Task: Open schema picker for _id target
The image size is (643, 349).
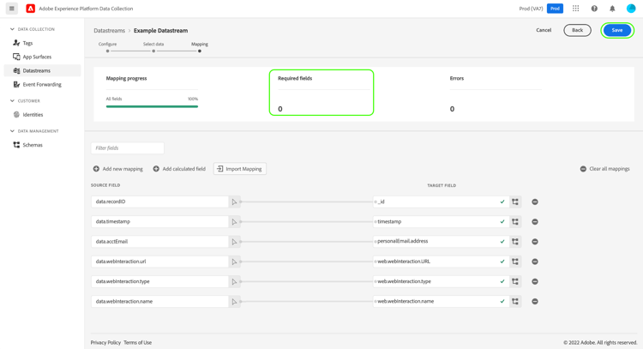Action: [x=515, y=202]
